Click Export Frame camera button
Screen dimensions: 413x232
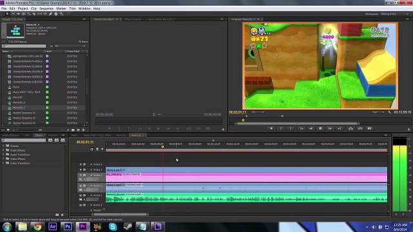pos(370,128)
